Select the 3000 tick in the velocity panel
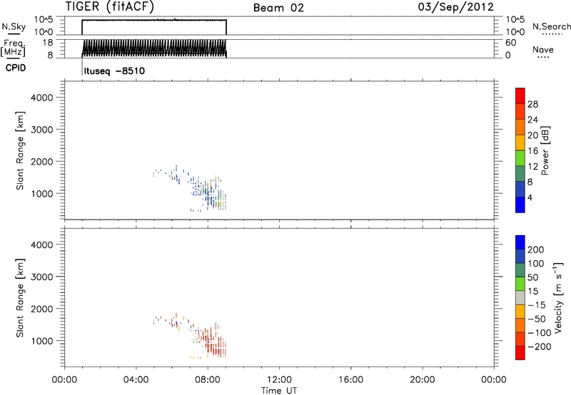Image resolution: width=571 pixels, height=395 pixels. [x=42, y=277]
